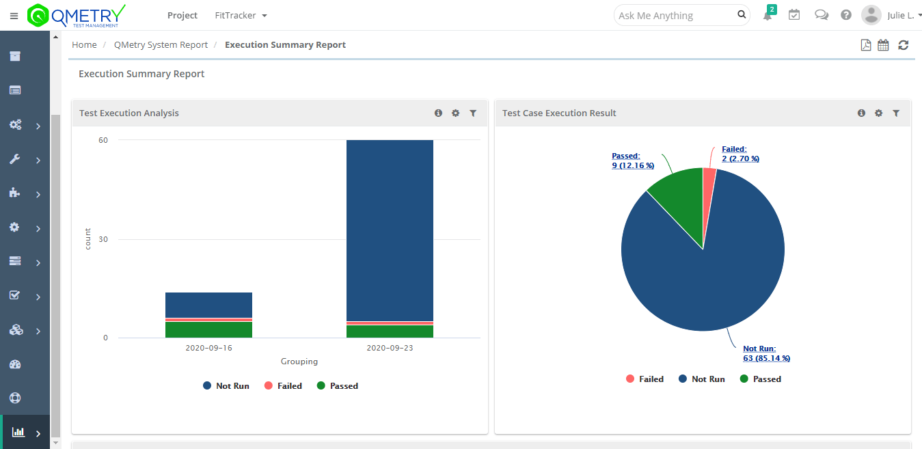The width and height of the screenshot is (922, 449).
Task: Open the scheduler calendar icon
Action: click(882, 44)
